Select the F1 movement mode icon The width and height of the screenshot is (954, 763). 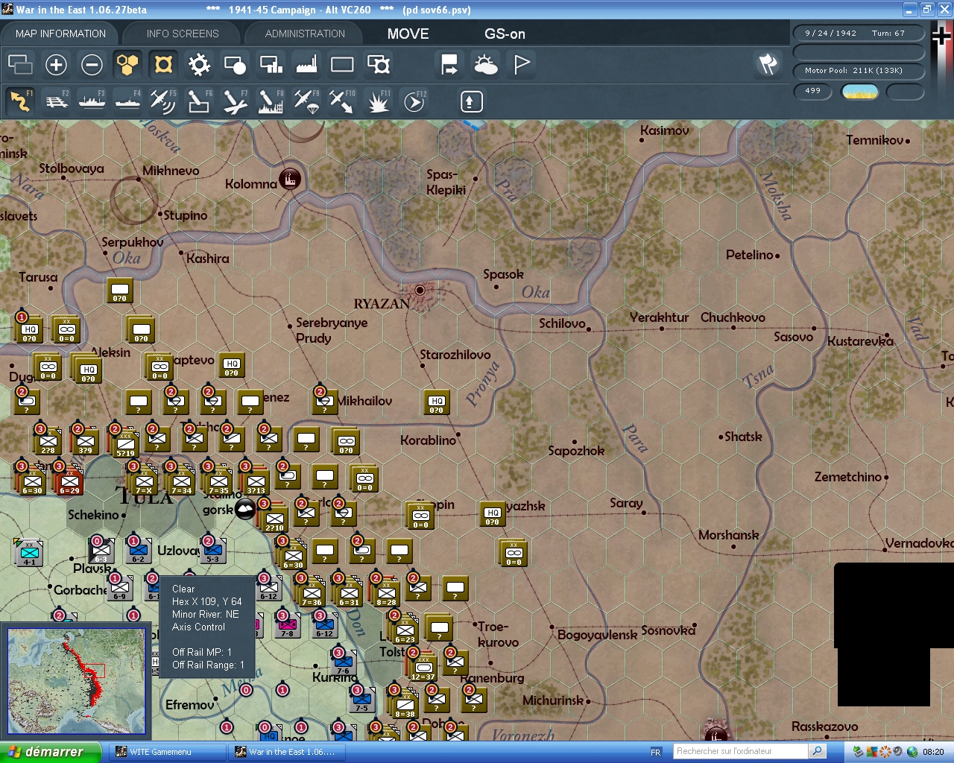(x=19, y=101)
